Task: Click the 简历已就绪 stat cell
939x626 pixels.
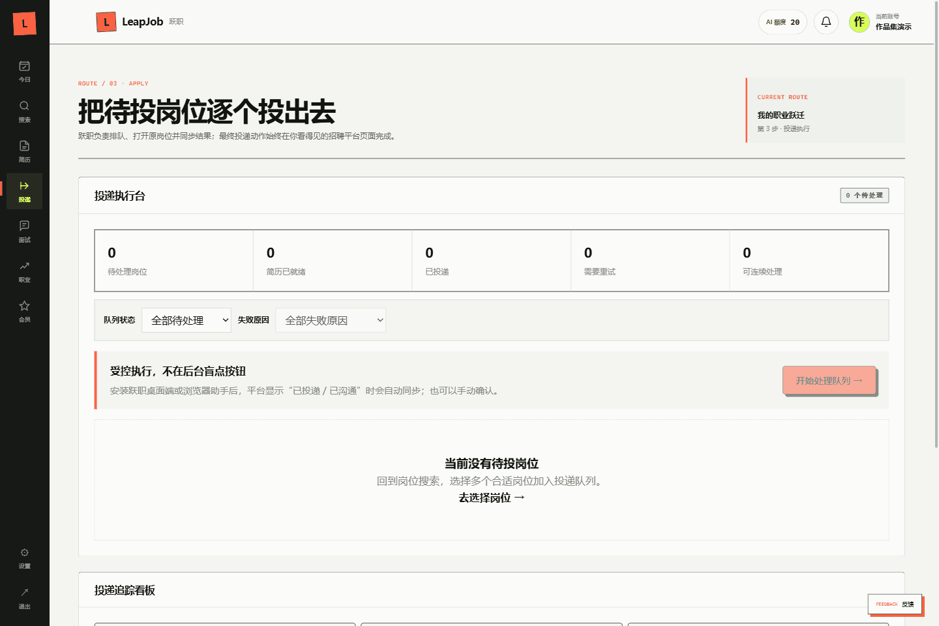Action: point(333,261)
